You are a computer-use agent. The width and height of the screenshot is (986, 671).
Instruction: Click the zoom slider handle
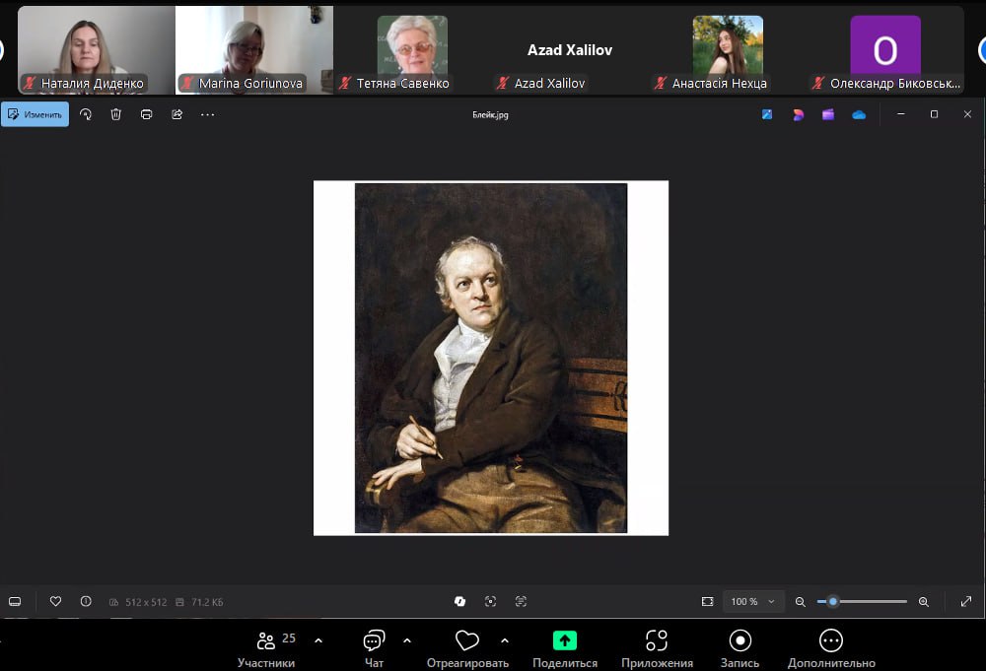[x=833, y=601]
